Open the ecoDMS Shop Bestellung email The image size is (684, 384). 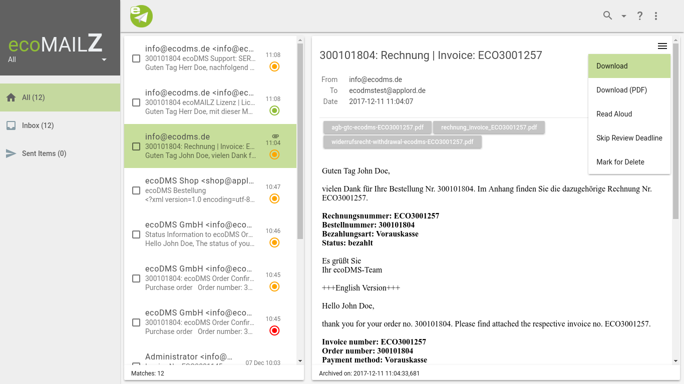210,190
